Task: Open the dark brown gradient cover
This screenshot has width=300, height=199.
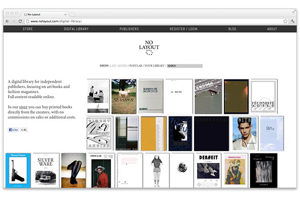Action: click(236, 97)
